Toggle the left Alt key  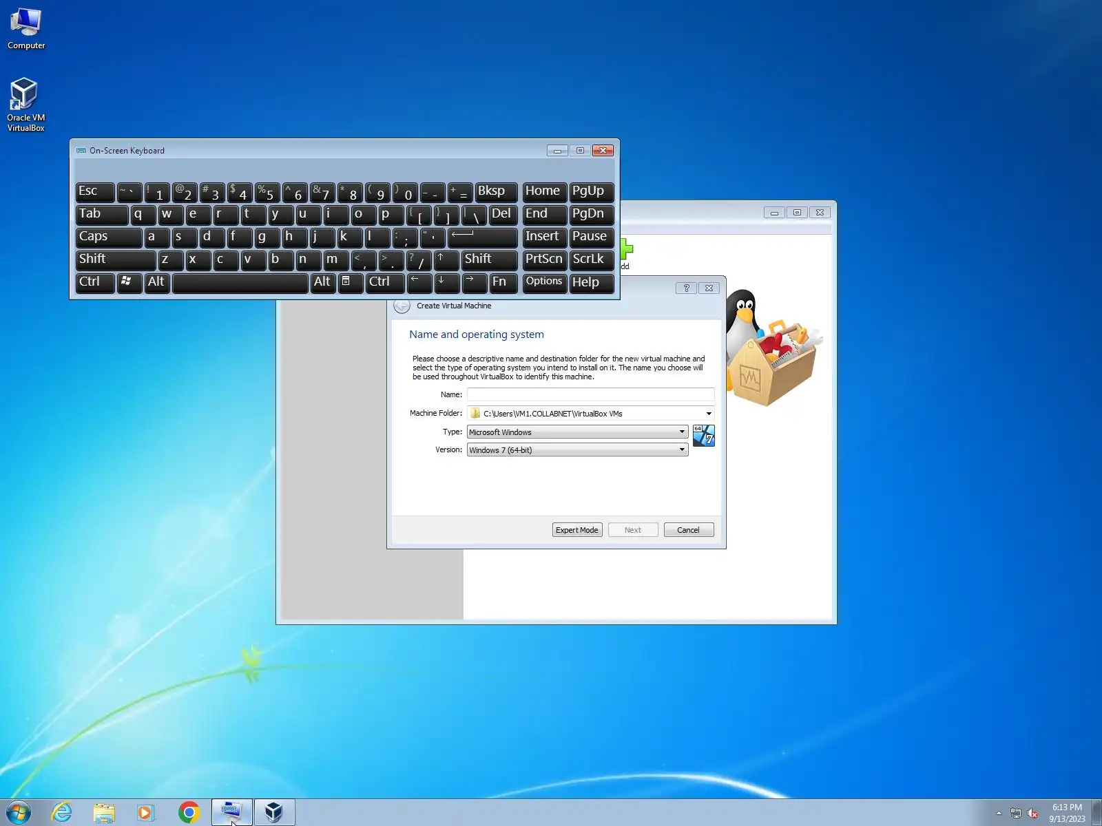[x=157, y=282]
